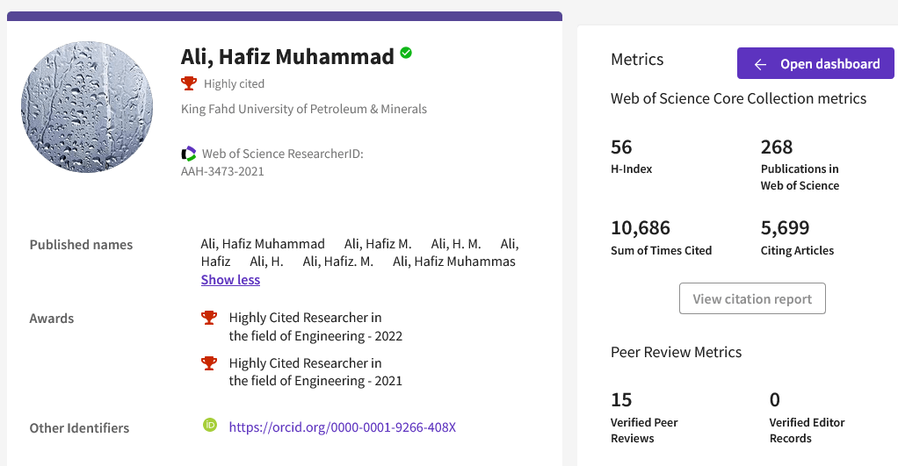Click the green verified checkmark badge
Viewport: 898px width, 466px height.
406,54
